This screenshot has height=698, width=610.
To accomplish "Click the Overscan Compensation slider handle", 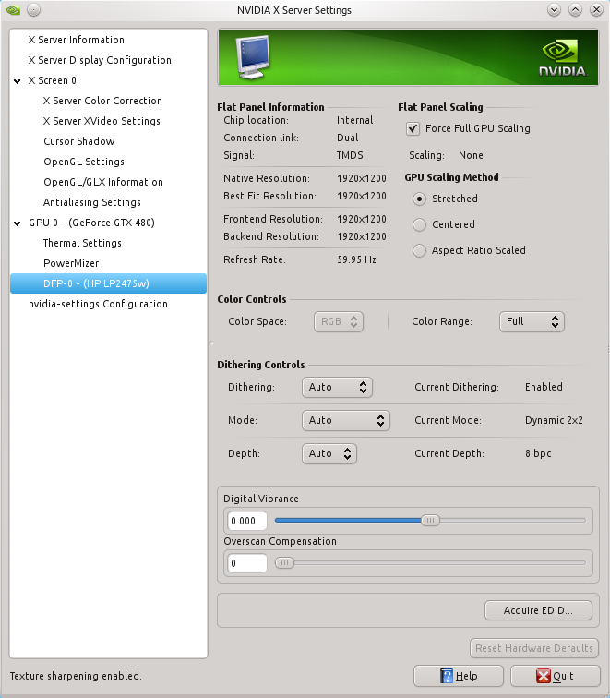I will tap(284, 563).
